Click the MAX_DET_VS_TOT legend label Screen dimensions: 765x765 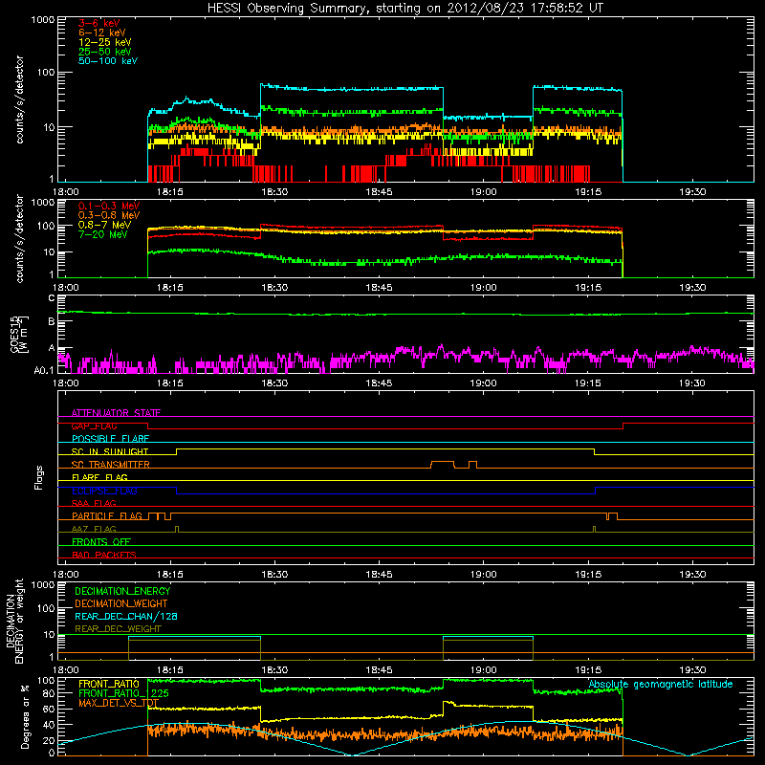pos(119,703)
